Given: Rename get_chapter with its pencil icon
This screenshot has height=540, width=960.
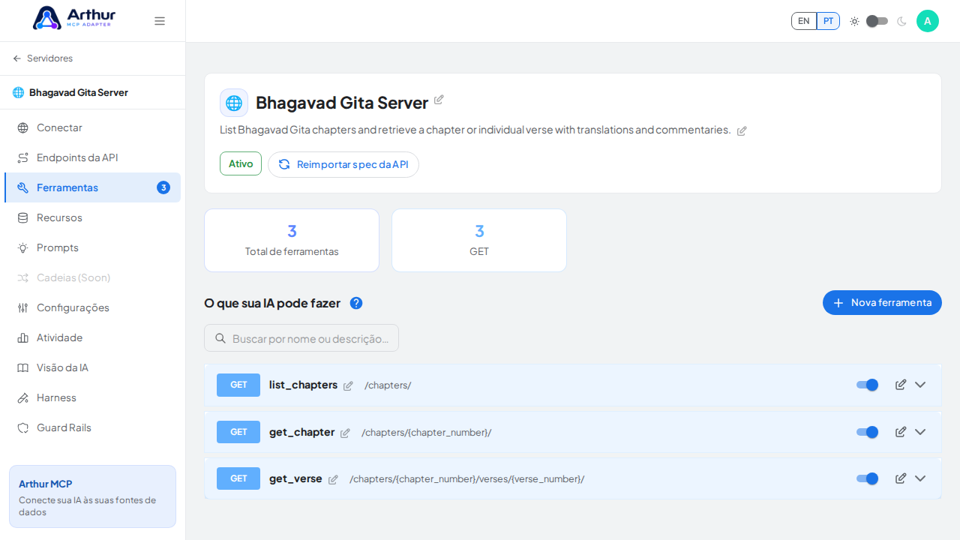Looking at the screenshot, I should tap(345, 433).
